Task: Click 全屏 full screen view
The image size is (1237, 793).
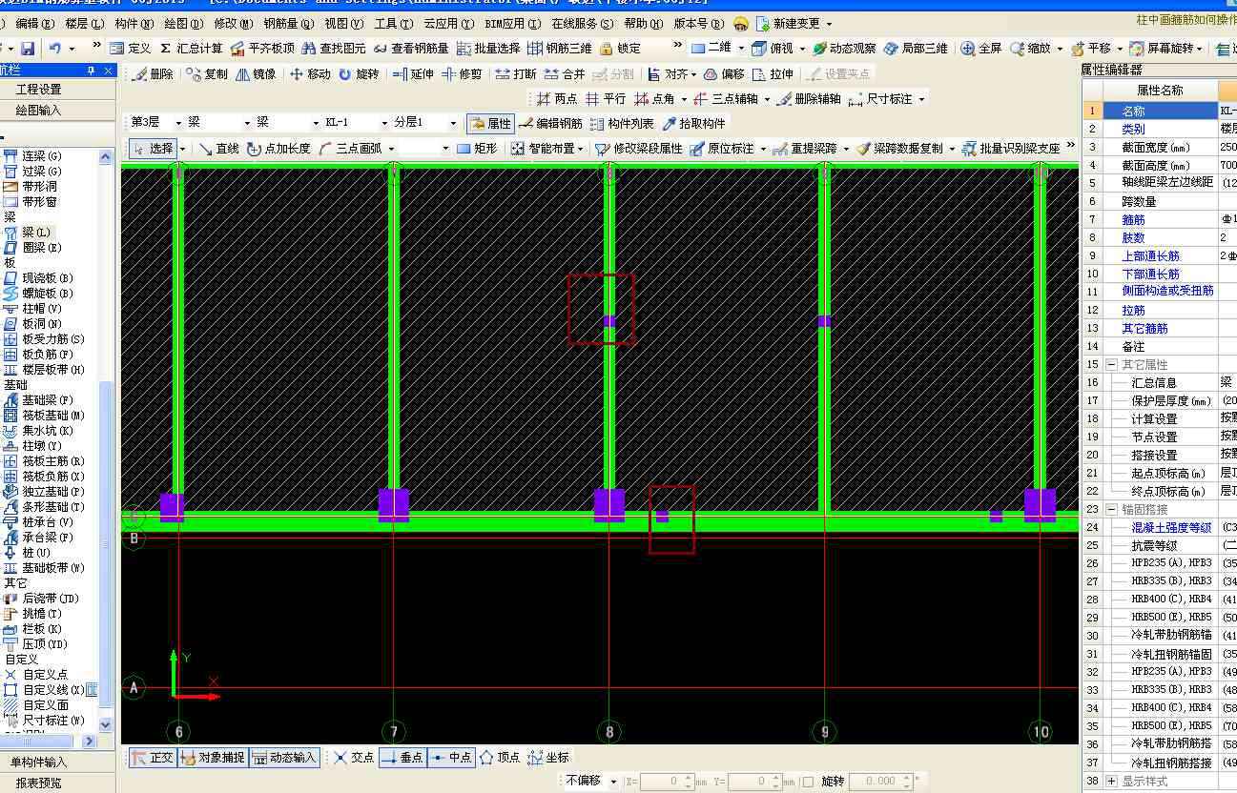Action: coord(981,49)
